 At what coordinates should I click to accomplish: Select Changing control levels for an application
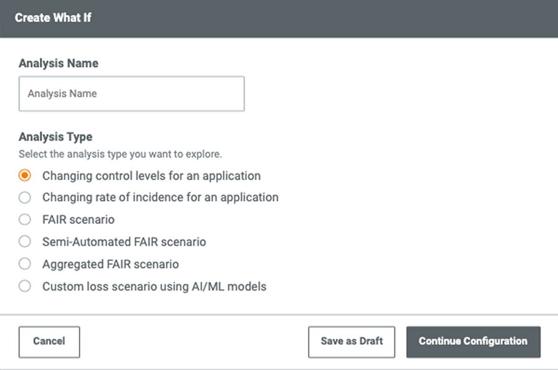pos(25,175)
